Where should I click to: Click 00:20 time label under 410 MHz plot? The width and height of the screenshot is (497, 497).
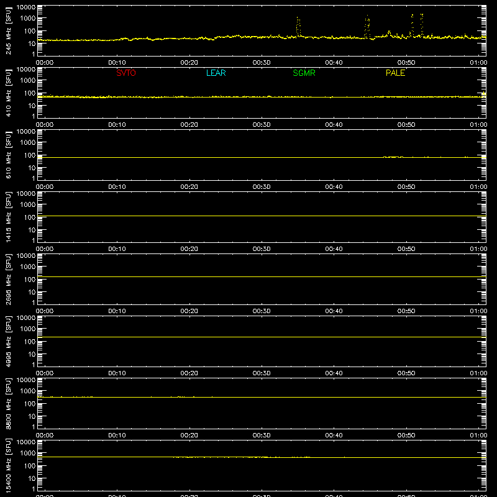189,125
